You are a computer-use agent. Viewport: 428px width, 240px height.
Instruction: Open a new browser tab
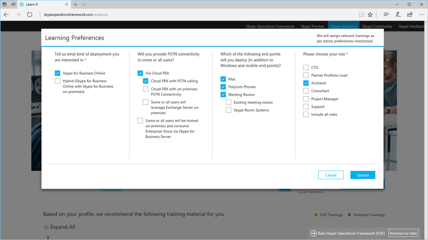(75, 4)
